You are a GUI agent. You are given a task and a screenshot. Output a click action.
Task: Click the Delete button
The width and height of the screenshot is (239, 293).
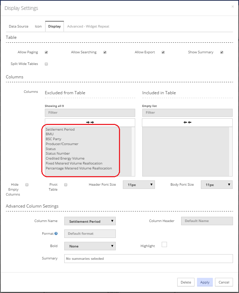coord(186,282)
